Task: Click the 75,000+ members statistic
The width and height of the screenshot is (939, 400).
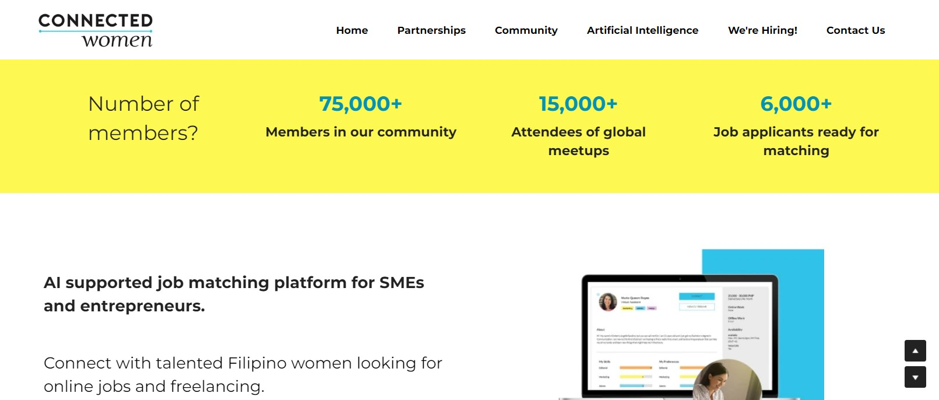Action: pyautogui.click(x=360, y=104)
